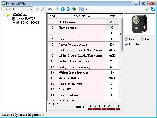The image size is (157, 118).
Task: Click the disconnect port icon
Action: [43, 9]
